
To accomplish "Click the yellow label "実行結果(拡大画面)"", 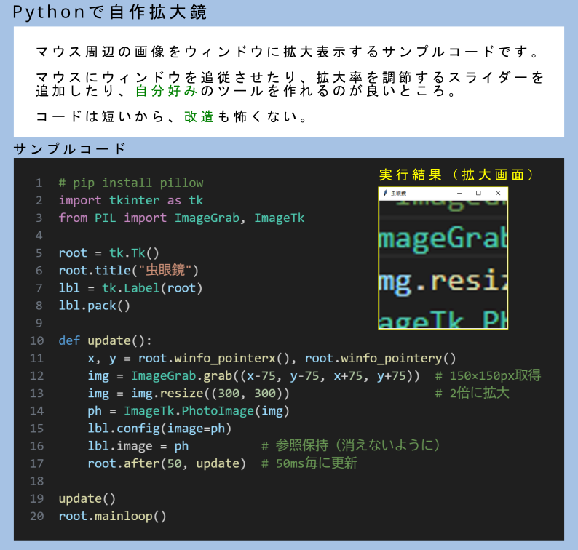I will tap(456, 175).
